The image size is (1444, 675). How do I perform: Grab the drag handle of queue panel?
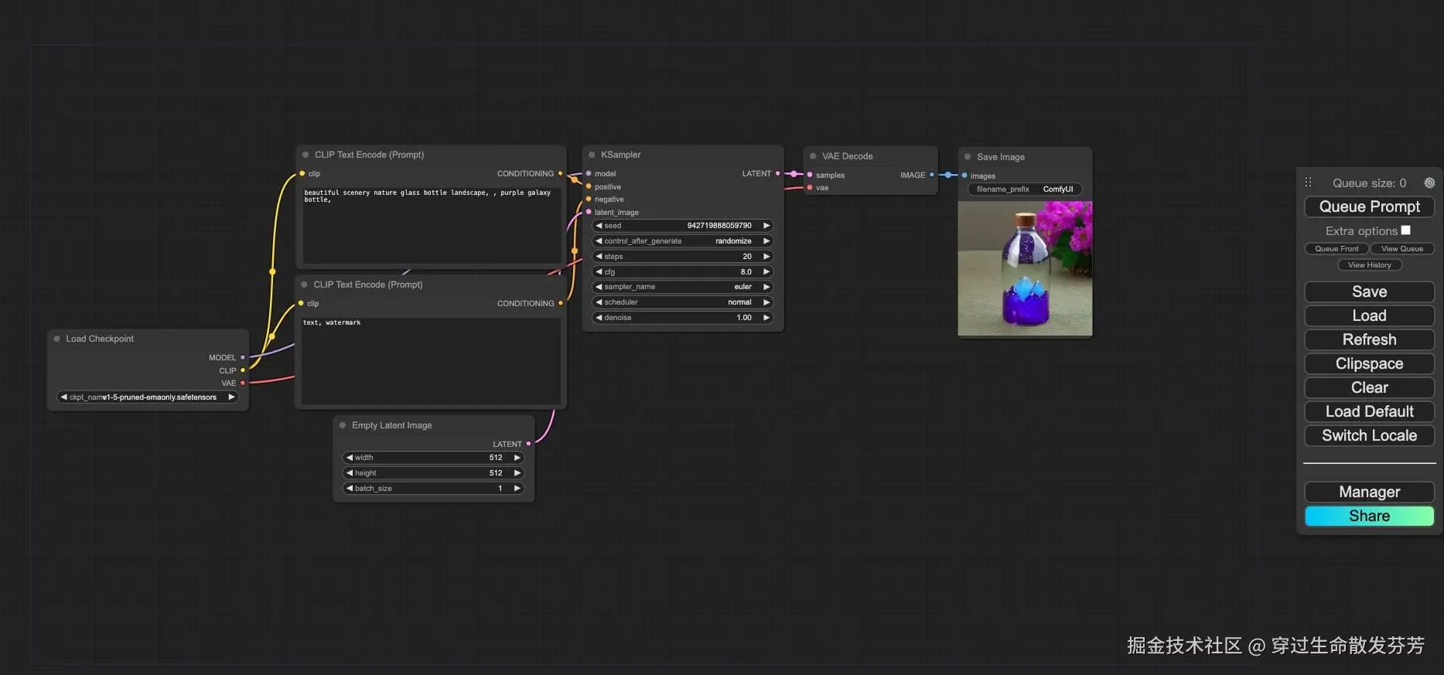tap(1309, 182)
